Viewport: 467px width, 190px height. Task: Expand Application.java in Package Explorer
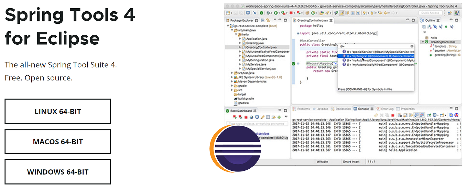point(240,39)
